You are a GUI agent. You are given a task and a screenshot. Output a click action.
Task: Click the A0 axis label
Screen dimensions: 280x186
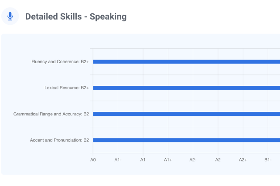coord(93,160)
